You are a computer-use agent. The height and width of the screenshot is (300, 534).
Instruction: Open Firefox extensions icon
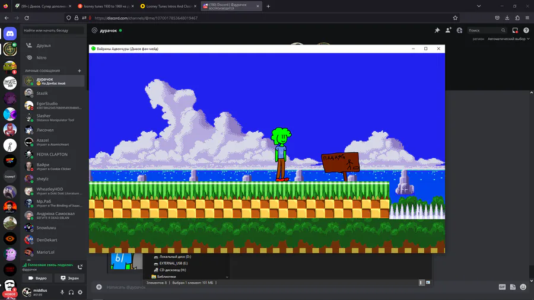coord(517,18)
